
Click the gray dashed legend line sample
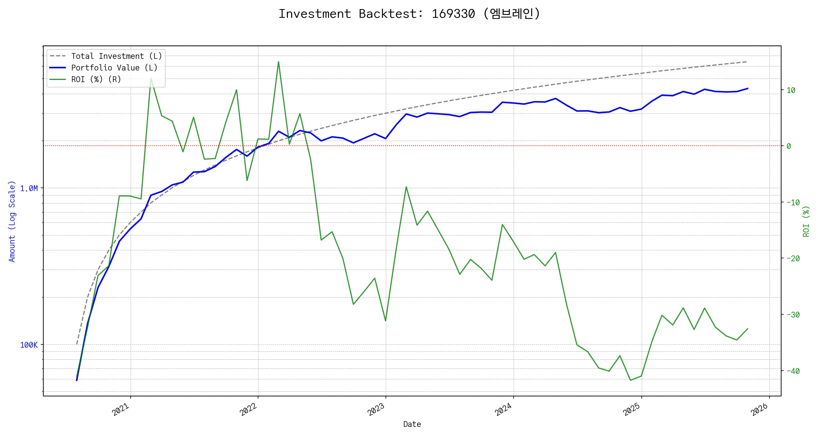coord(58,56)
